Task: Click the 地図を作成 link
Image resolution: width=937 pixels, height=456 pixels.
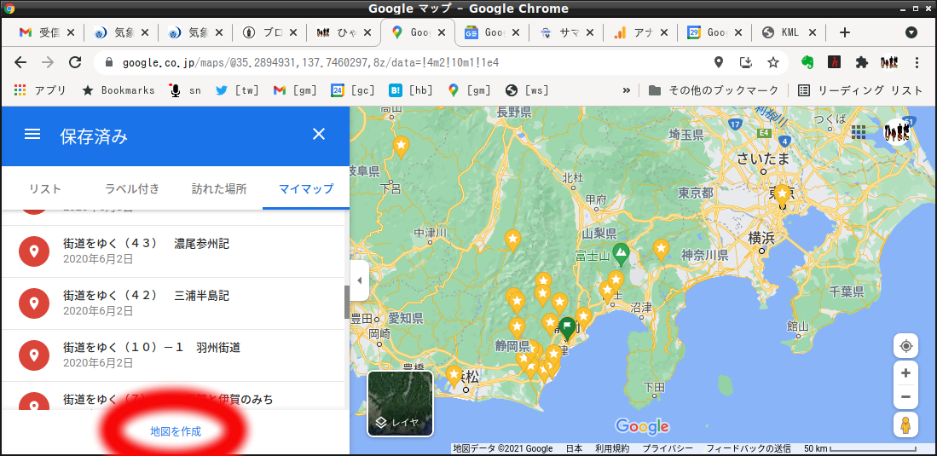Action: (176, 431)
